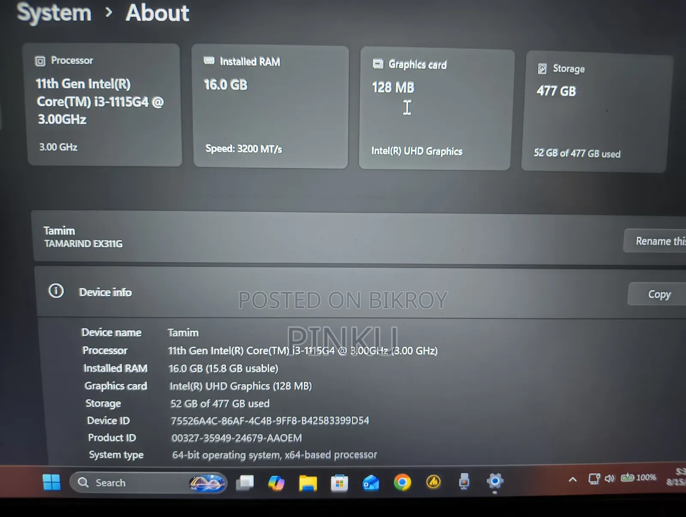The height and width of the screenshot is (517, 686).
Task: Open Outlook from the taskbar
Action: pos(371,483)
